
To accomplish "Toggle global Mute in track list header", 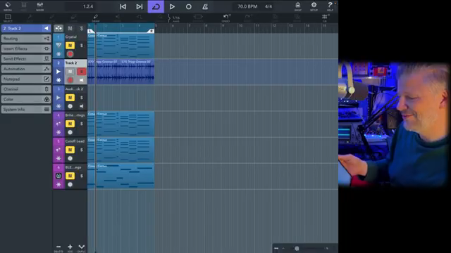I will pyautogui.click(x=70, y=28).
